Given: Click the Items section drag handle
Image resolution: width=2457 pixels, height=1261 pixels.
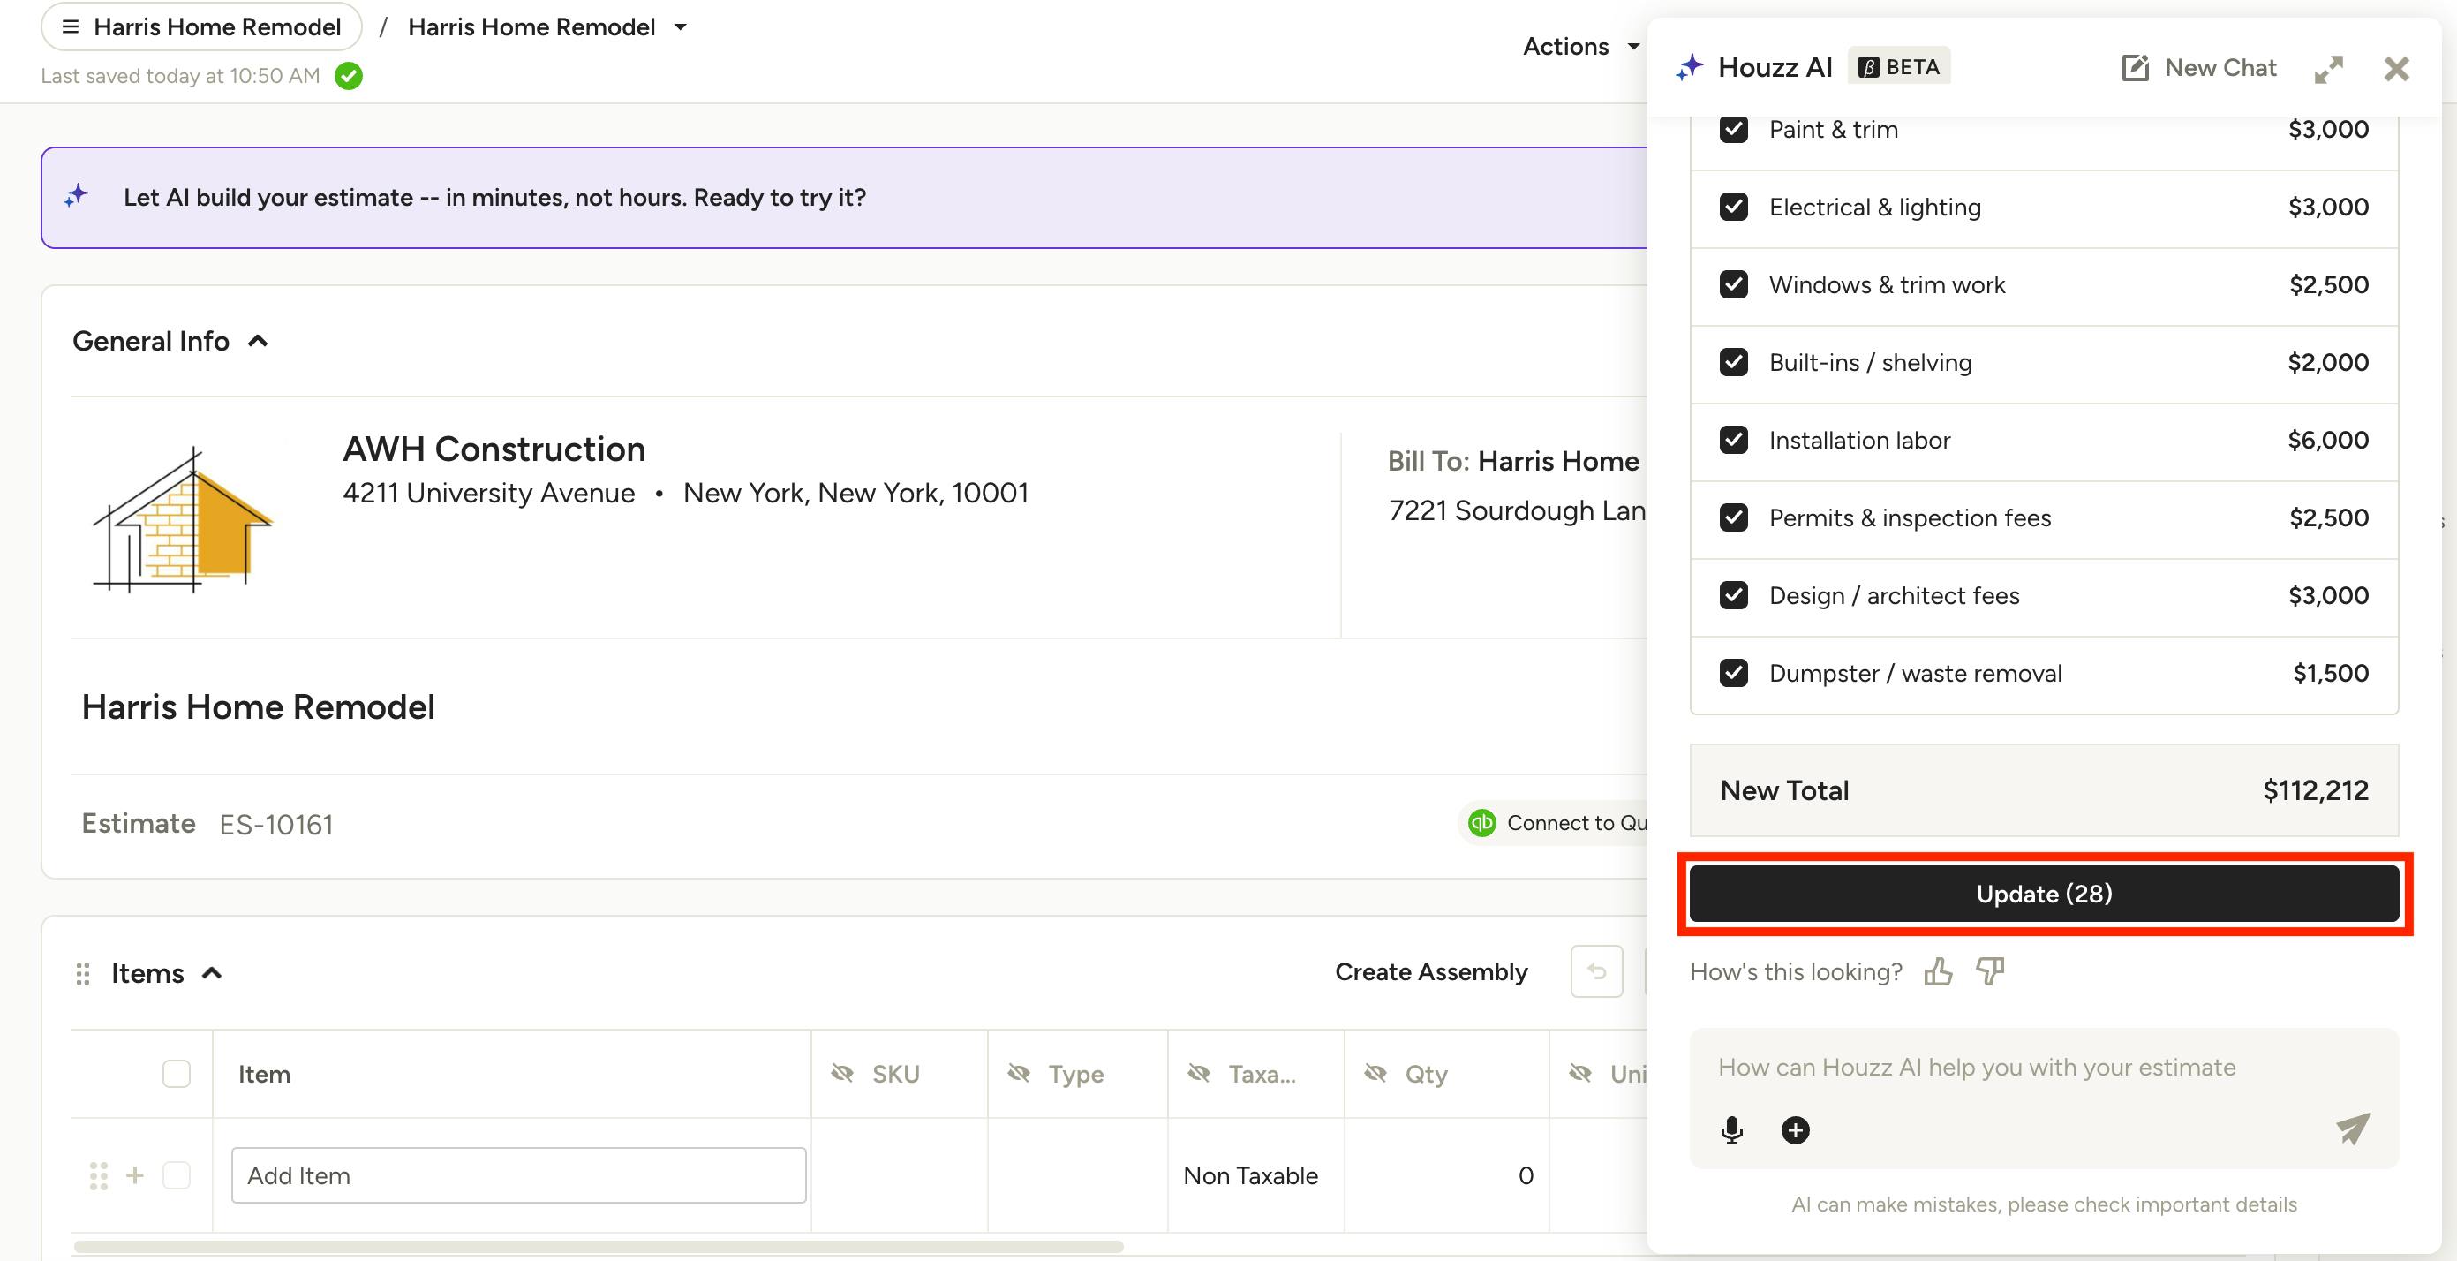Looking at the screenshot, I should [x=83, y=974].
